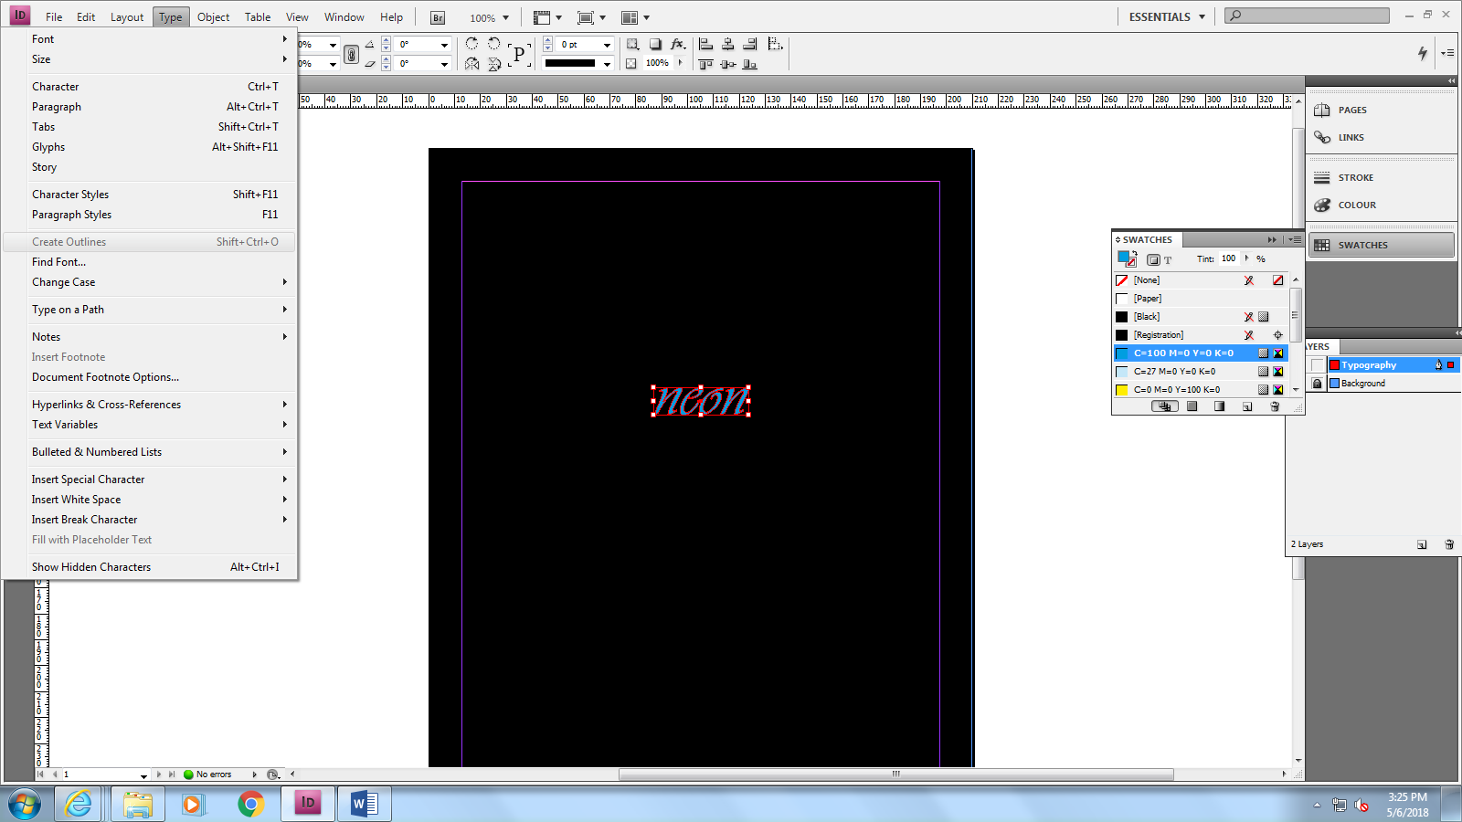The image size is (1462, 822).
Task: Open the Insert Special Character submenu
Action: [x=88, y=479]
